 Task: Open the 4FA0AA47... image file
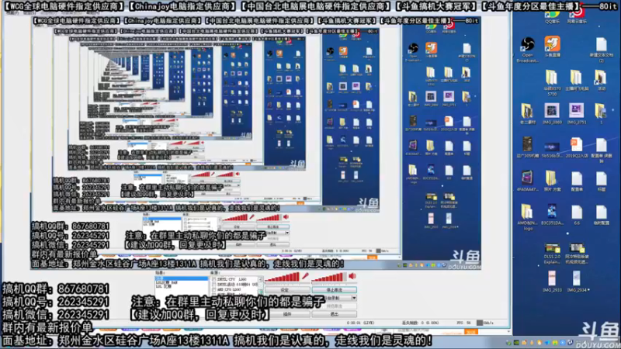[x=527, y=181]
